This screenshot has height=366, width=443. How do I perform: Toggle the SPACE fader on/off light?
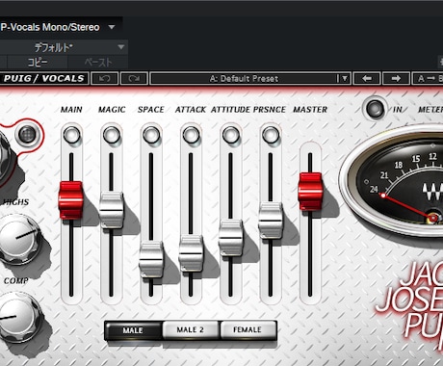coord(151,135)
